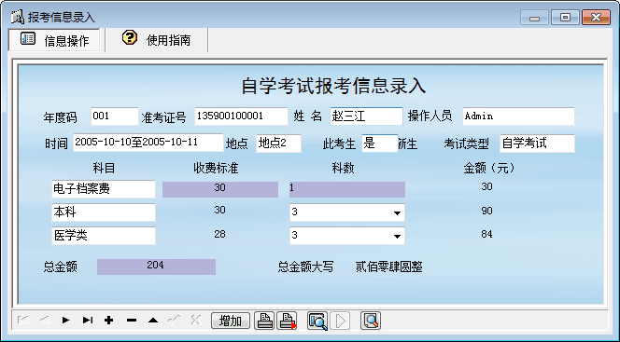The width and height of the screenshot is (620, 342).
Task: Click the 准考证号 field 135900100001
Action: tap(241, 116)
